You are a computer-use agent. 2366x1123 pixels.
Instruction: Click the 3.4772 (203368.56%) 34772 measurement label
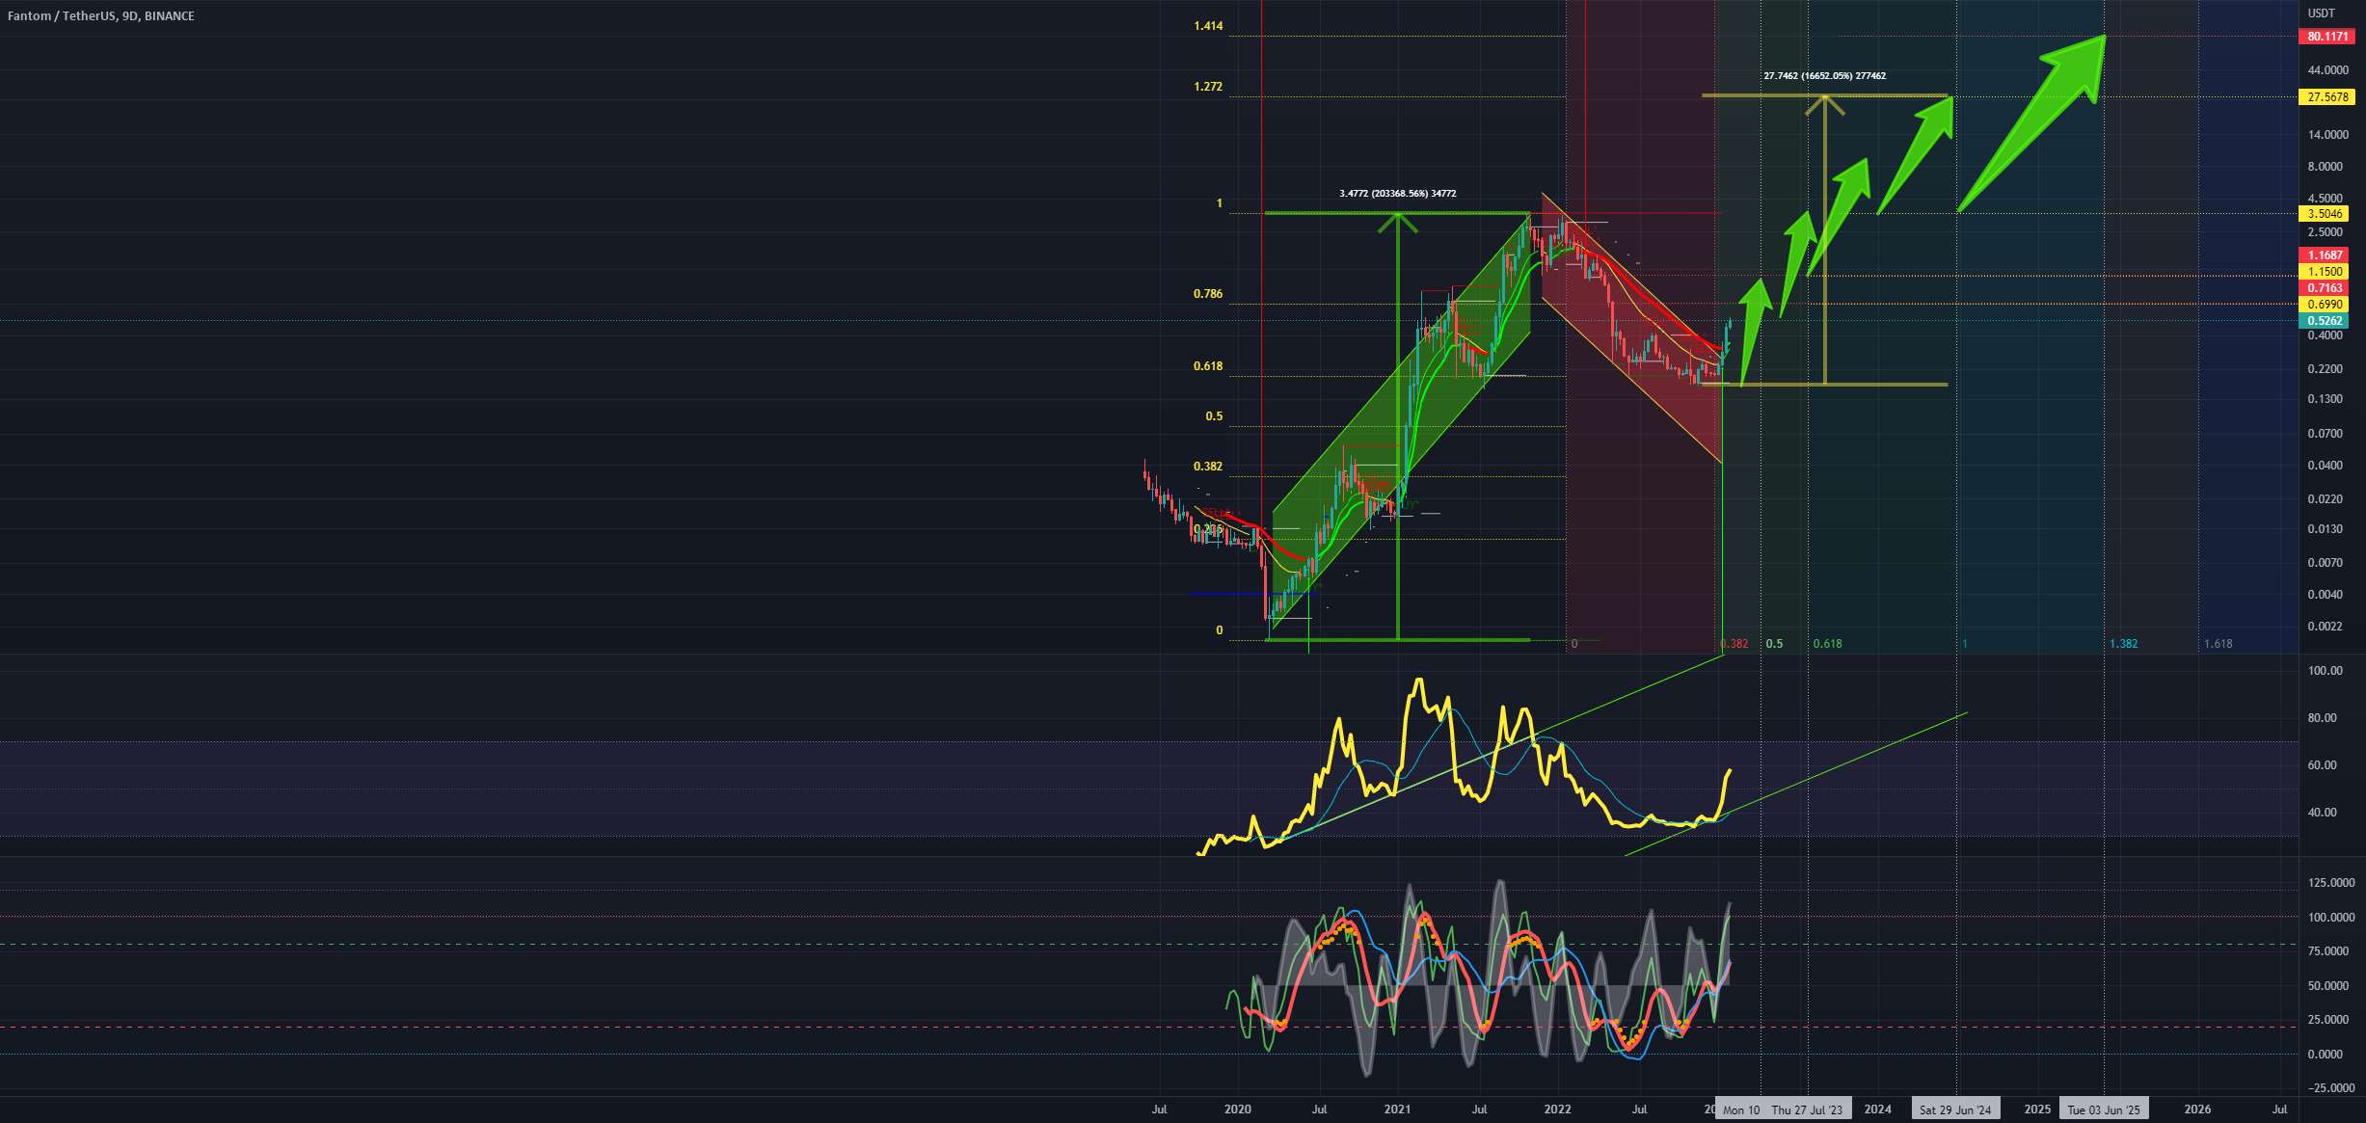pos(1398,194)
